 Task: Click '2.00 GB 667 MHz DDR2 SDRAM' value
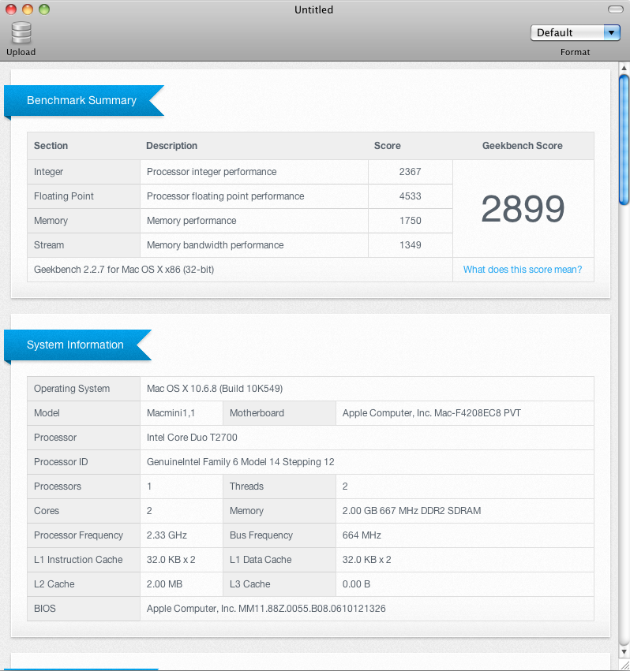tap(411, 510)
